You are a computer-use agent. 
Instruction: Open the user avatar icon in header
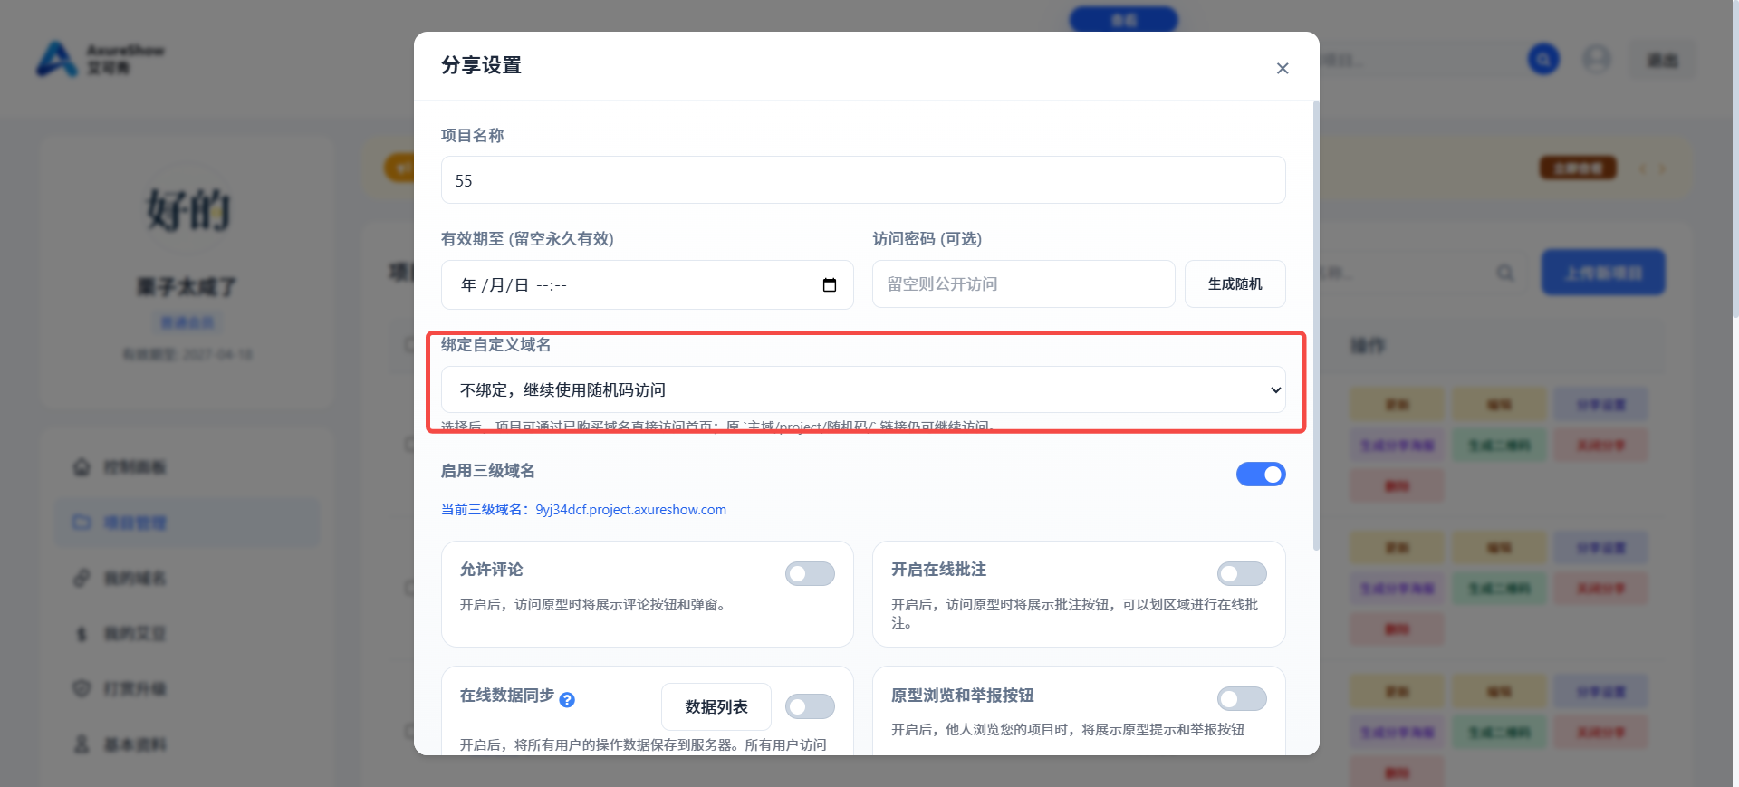(1596, 60)
